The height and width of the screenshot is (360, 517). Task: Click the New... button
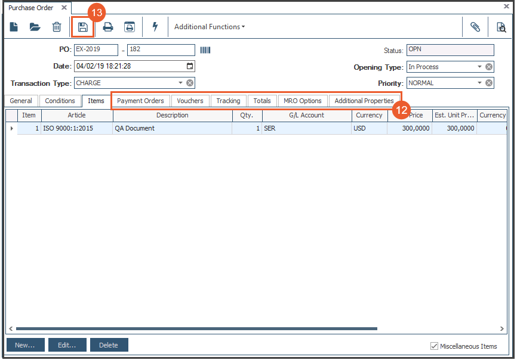[26, 345]
